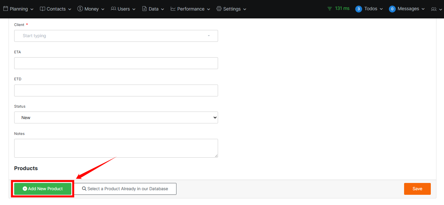This screenshot has width=444, height=205.
Task: Expand the Todos menu chevron
Action: tap(381, 9)
